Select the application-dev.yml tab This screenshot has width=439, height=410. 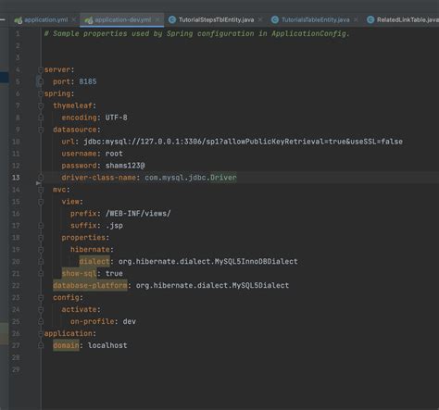(x=122, y=19)
